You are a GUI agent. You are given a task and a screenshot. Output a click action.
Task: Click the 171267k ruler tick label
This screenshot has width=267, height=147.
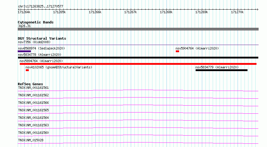click(130, 12)
